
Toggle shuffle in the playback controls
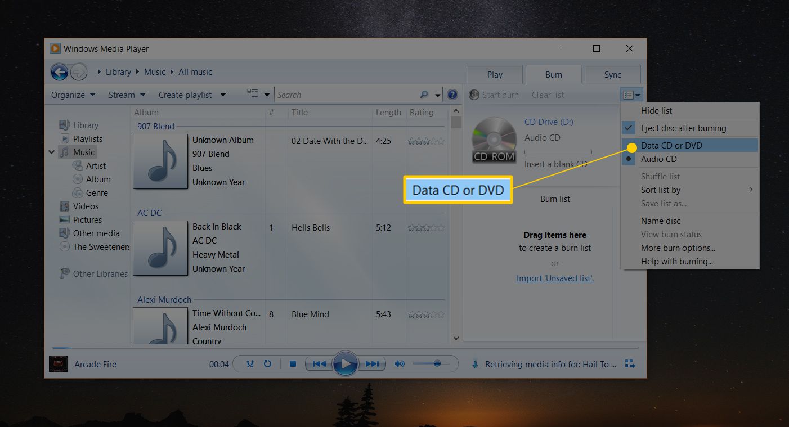(250, 364)
